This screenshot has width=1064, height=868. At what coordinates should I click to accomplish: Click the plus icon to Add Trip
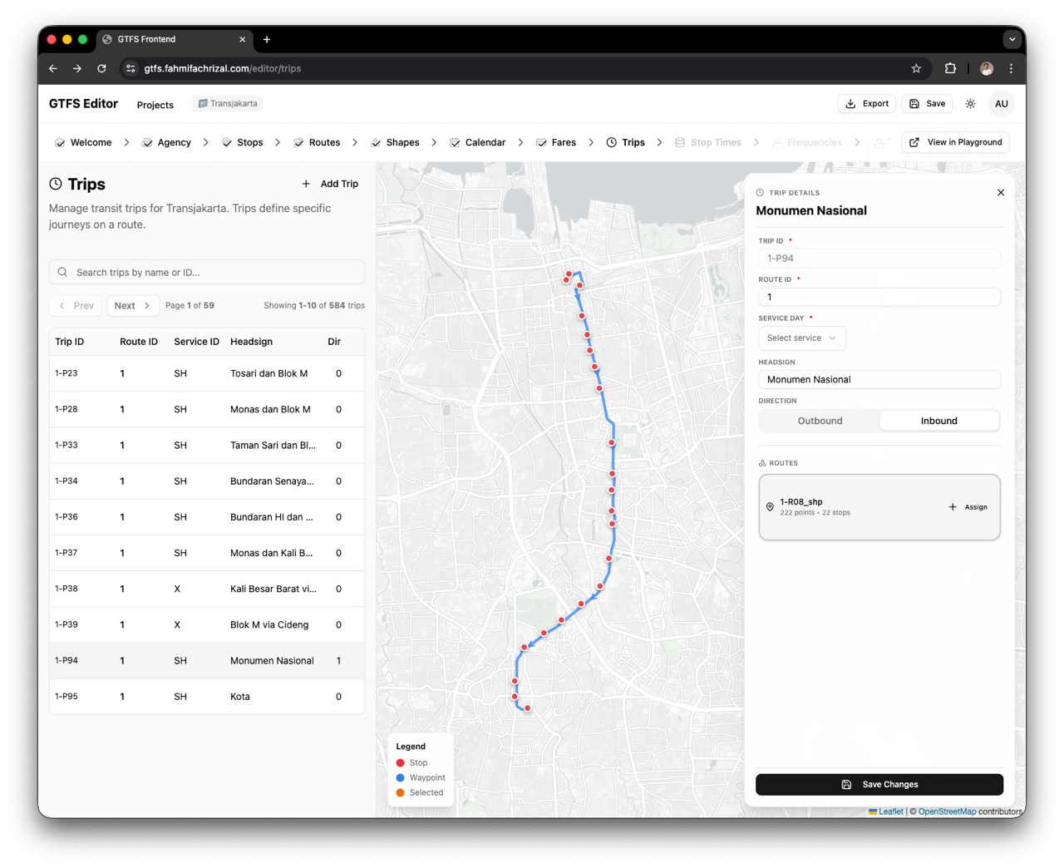click(306, 184)
